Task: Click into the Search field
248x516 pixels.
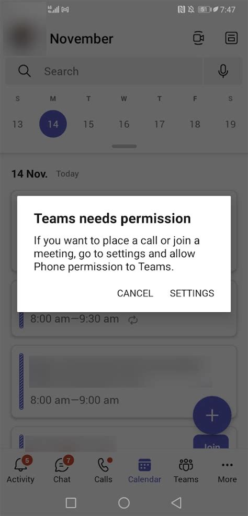Action: pos(105,71)
